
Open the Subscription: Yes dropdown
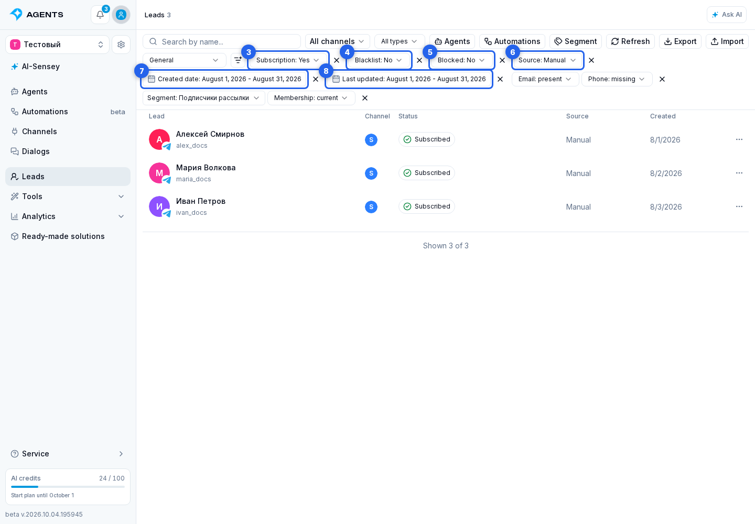pyautogui.click(x=288, y=60)
